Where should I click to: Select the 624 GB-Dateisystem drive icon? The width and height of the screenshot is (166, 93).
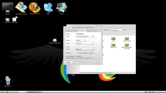(55, 41)
